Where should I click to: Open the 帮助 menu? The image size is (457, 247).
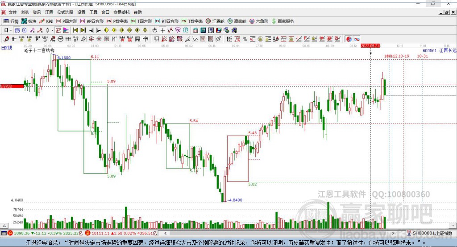(137, 12)
